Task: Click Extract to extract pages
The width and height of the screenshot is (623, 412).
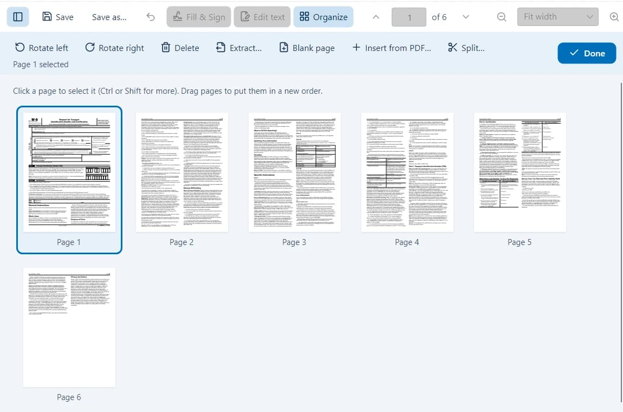Action: [x=238, y=48]
